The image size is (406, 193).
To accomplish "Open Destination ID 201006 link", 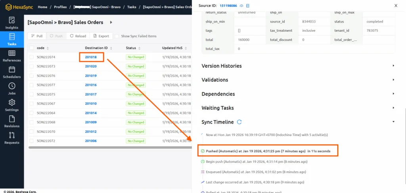I will (x=91, y=141).
